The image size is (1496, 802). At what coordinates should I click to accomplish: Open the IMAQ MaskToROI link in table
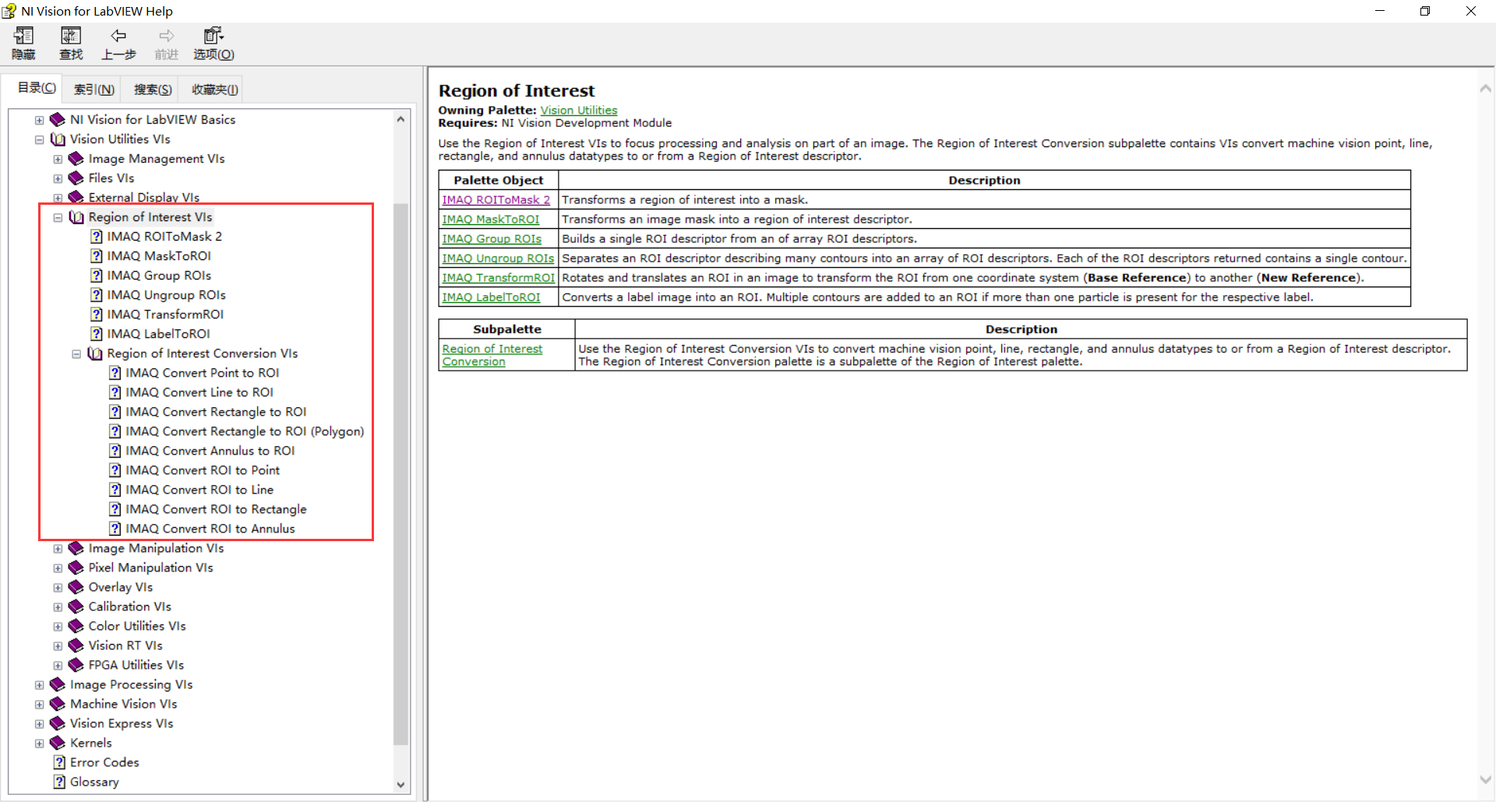pos(491,219)
